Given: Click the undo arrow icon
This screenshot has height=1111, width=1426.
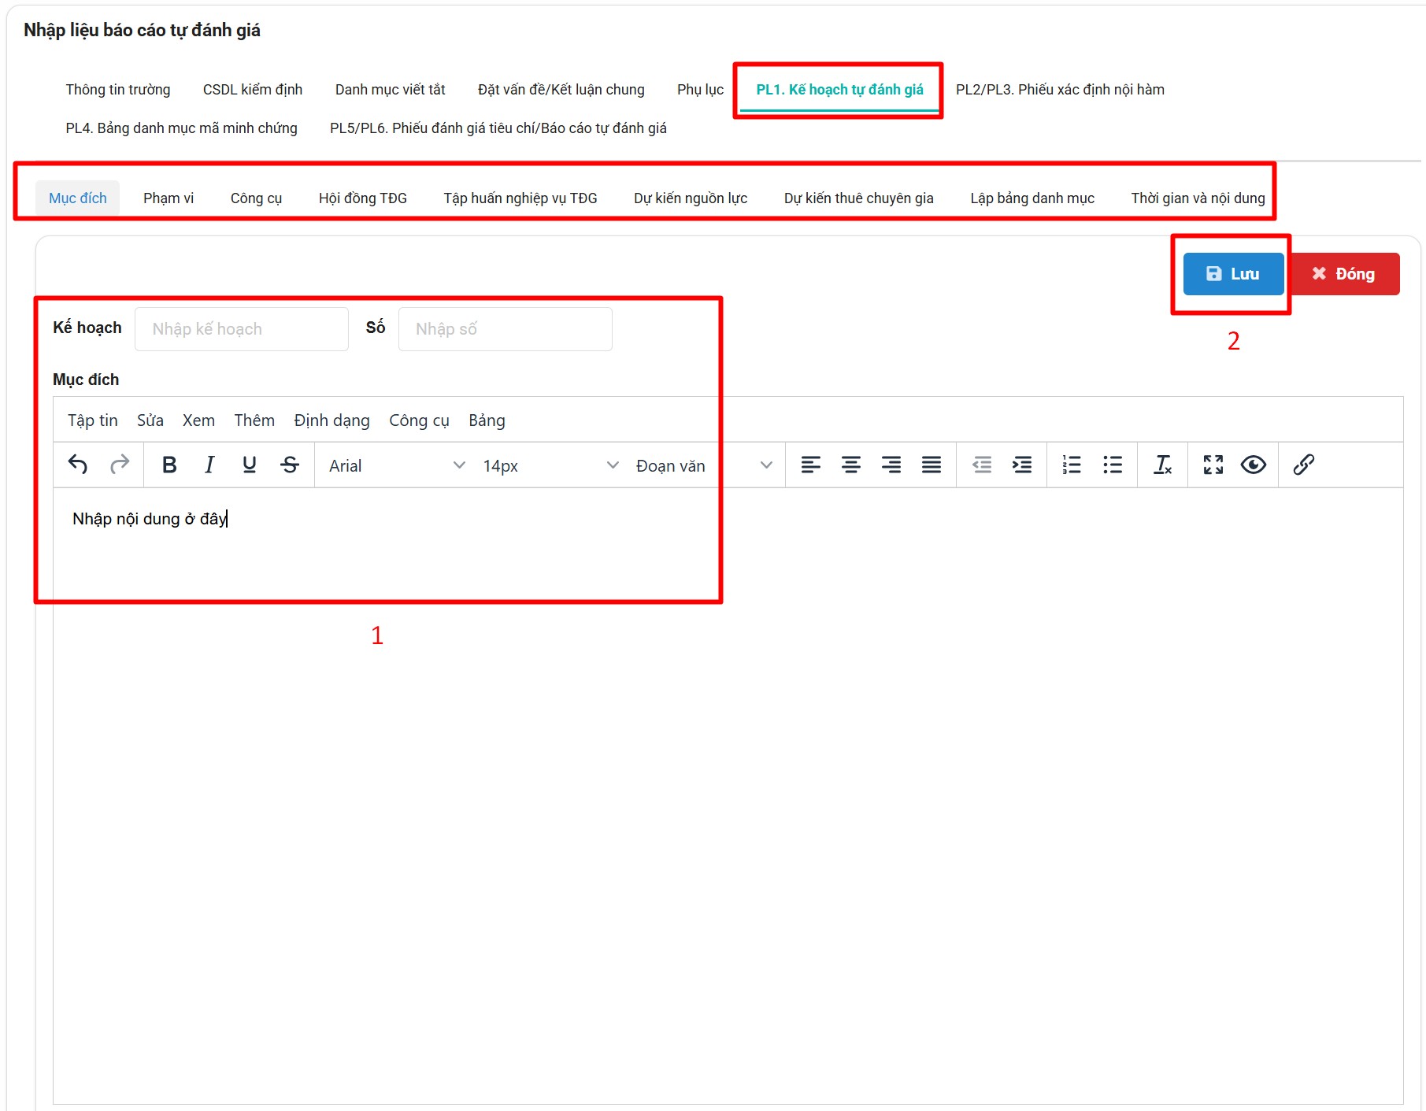Looking at the screenshot, I should click(x=78, y=465).
